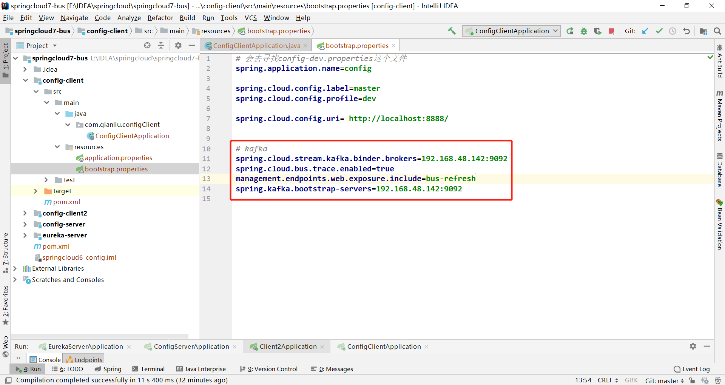
Task: Select application.properties in project tree
Action: [118, 158]
